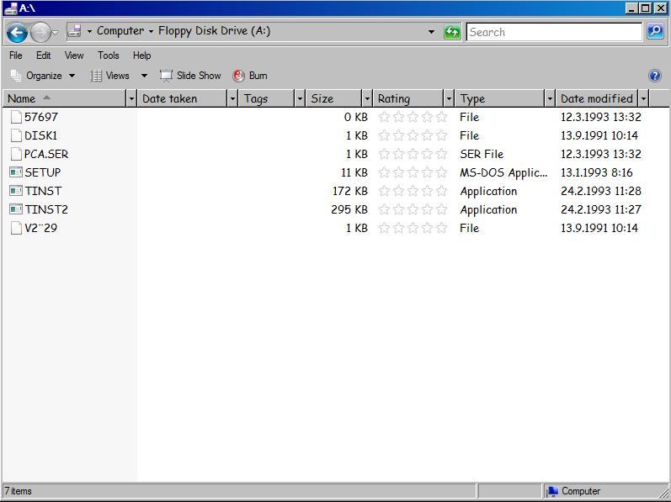Open the recent pages arrow beside Forward
Screen dimensions: 671x502
pyautogui.click(x=56, y=32)
